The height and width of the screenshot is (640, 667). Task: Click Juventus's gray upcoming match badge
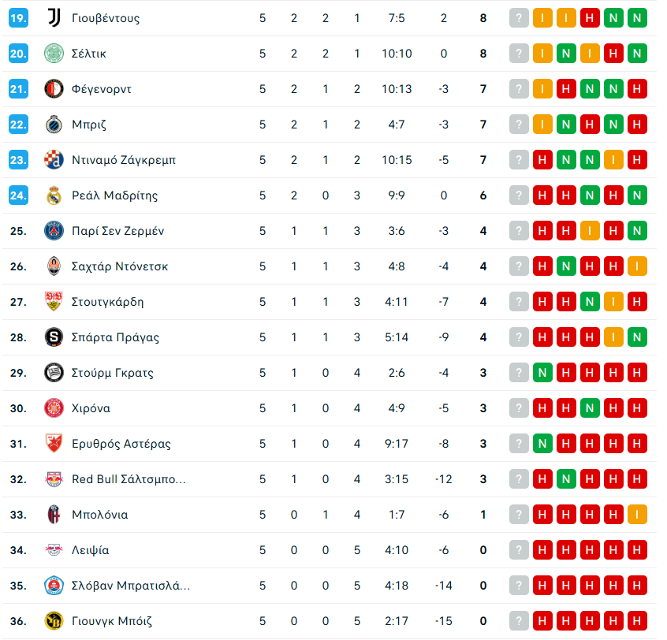click(x=519, y=18)
